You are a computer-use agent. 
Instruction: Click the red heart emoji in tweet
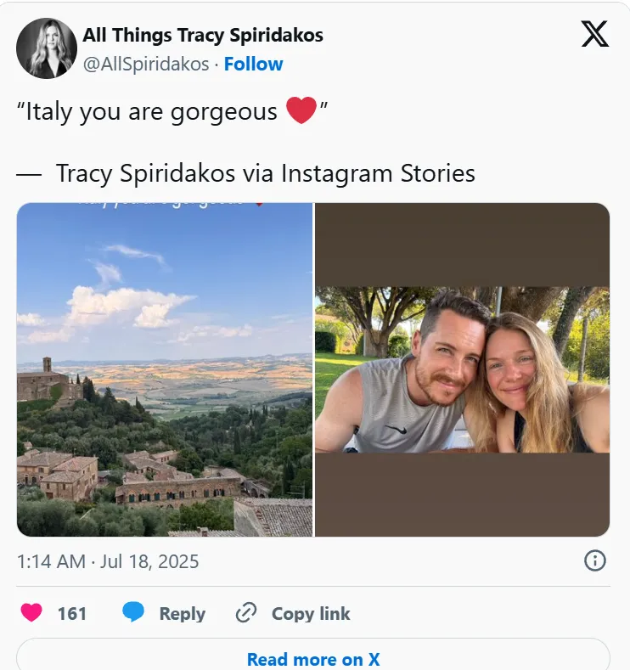tap(301, 110)
